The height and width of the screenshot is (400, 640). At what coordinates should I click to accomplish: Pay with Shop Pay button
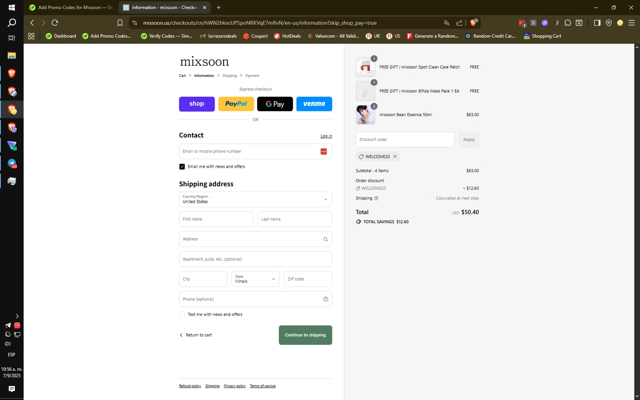[x=197, y=104]
